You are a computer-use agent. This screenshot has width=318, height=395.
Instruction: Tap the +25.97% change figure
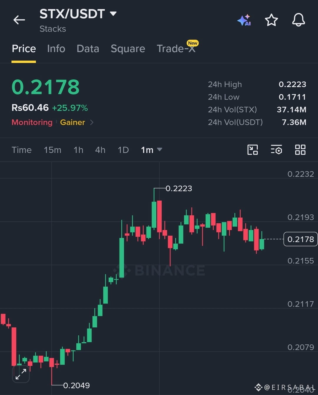point(70,108)
